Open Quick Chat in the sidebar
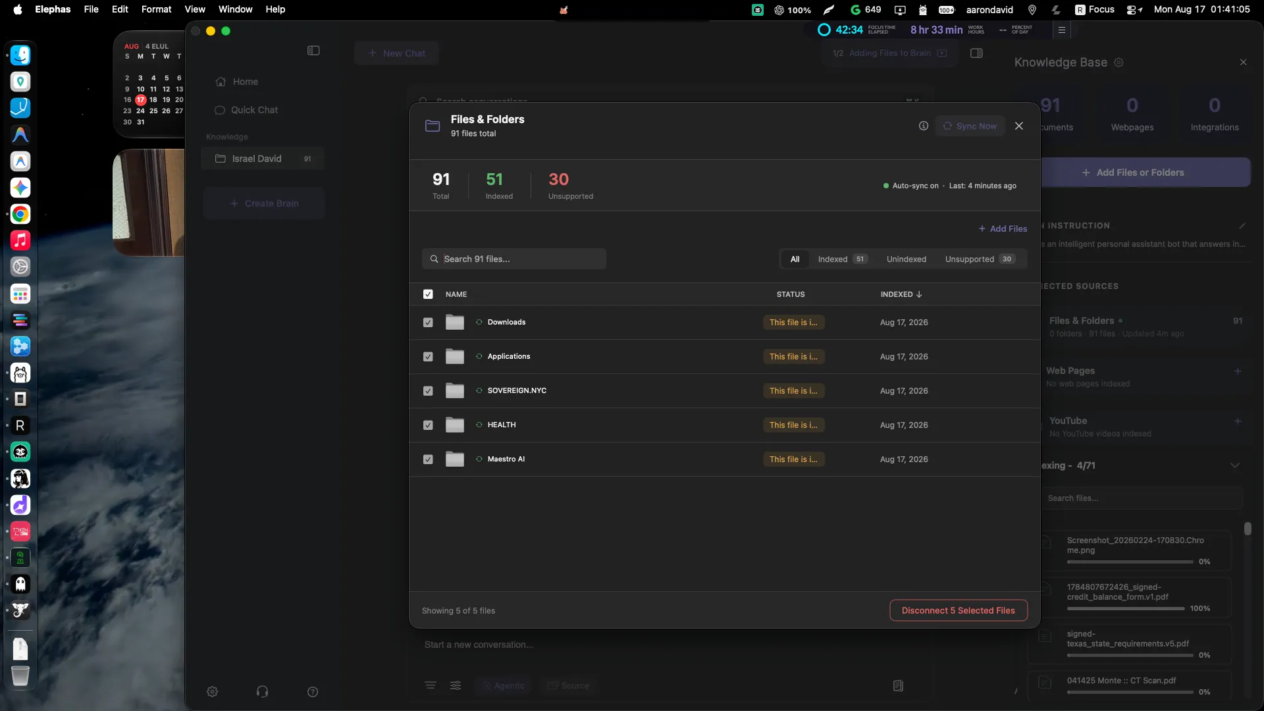Viewport: 1264px width, 711px height. point(246,110)
